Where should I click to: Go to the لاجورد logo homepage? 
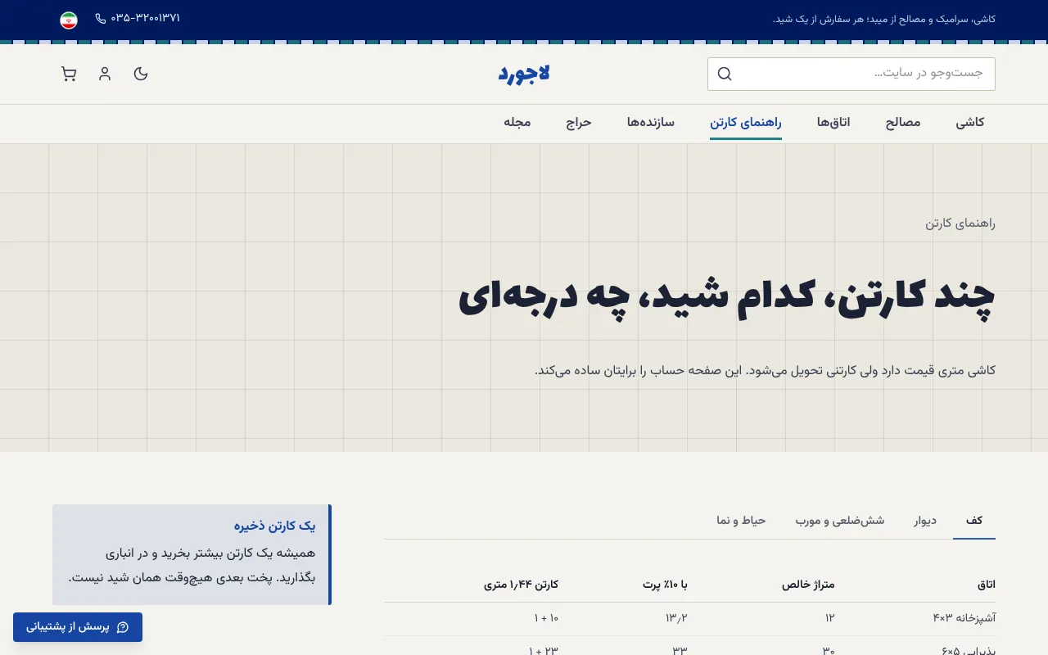(524, 74)
